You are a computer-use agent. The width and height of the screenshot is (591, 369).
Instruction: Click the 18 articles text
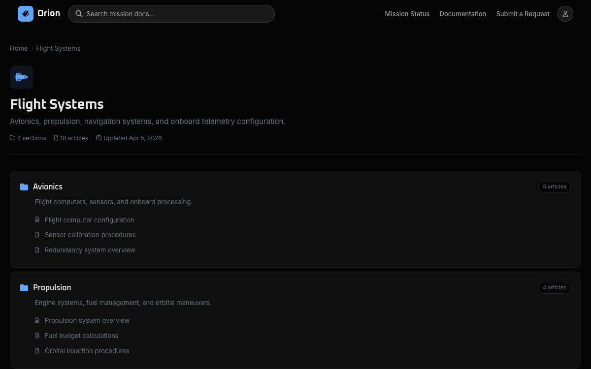point(74,138)
